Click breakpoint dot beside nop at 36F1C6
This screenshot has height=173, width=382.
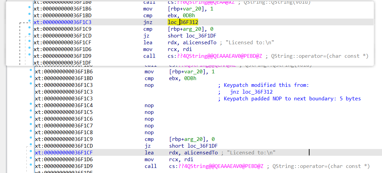pyautogui.click(x=31, y=119)
